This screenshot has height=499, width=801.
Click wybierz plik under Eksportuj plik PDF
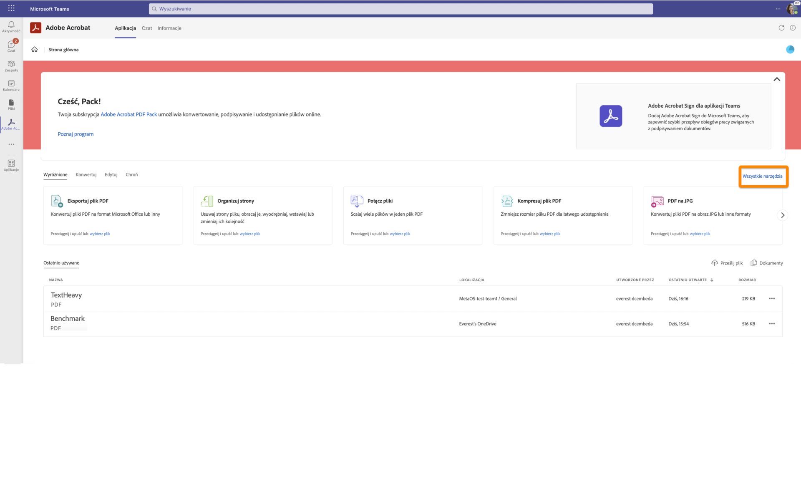tap(100, 234)
